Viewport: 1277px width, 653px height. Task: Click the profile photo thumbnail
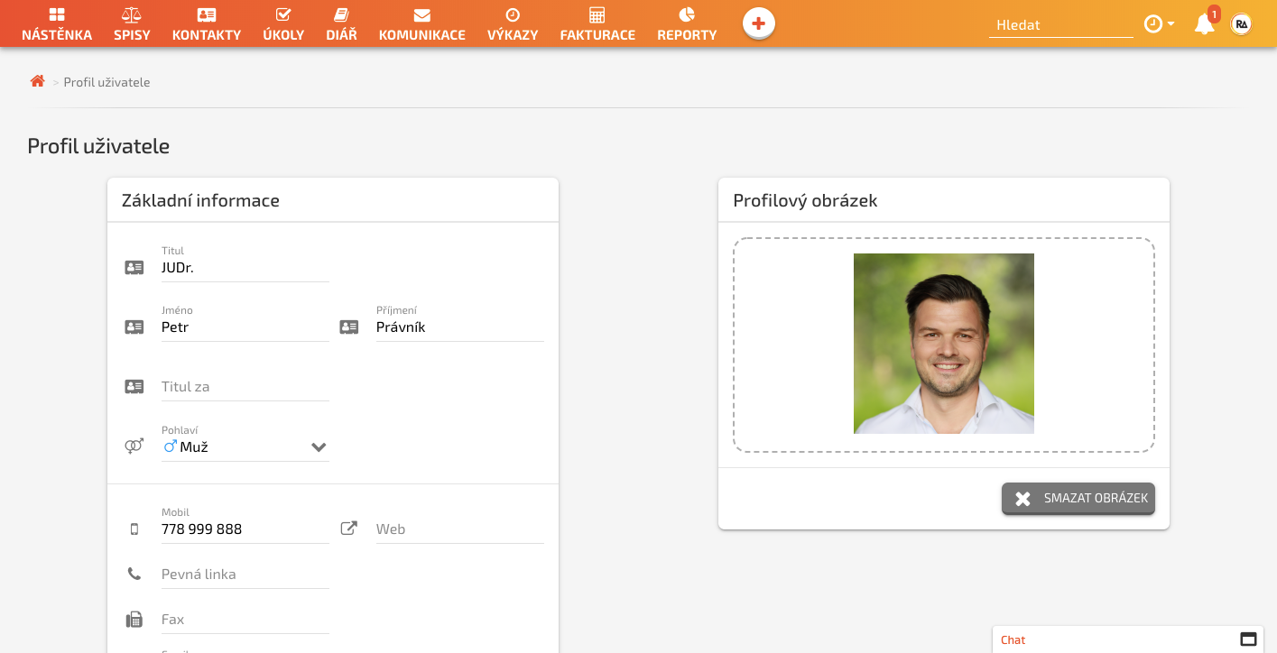coord(944,344)
